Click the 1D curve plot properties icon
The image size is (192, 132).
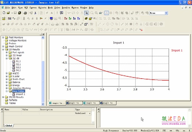pos(101,13)
